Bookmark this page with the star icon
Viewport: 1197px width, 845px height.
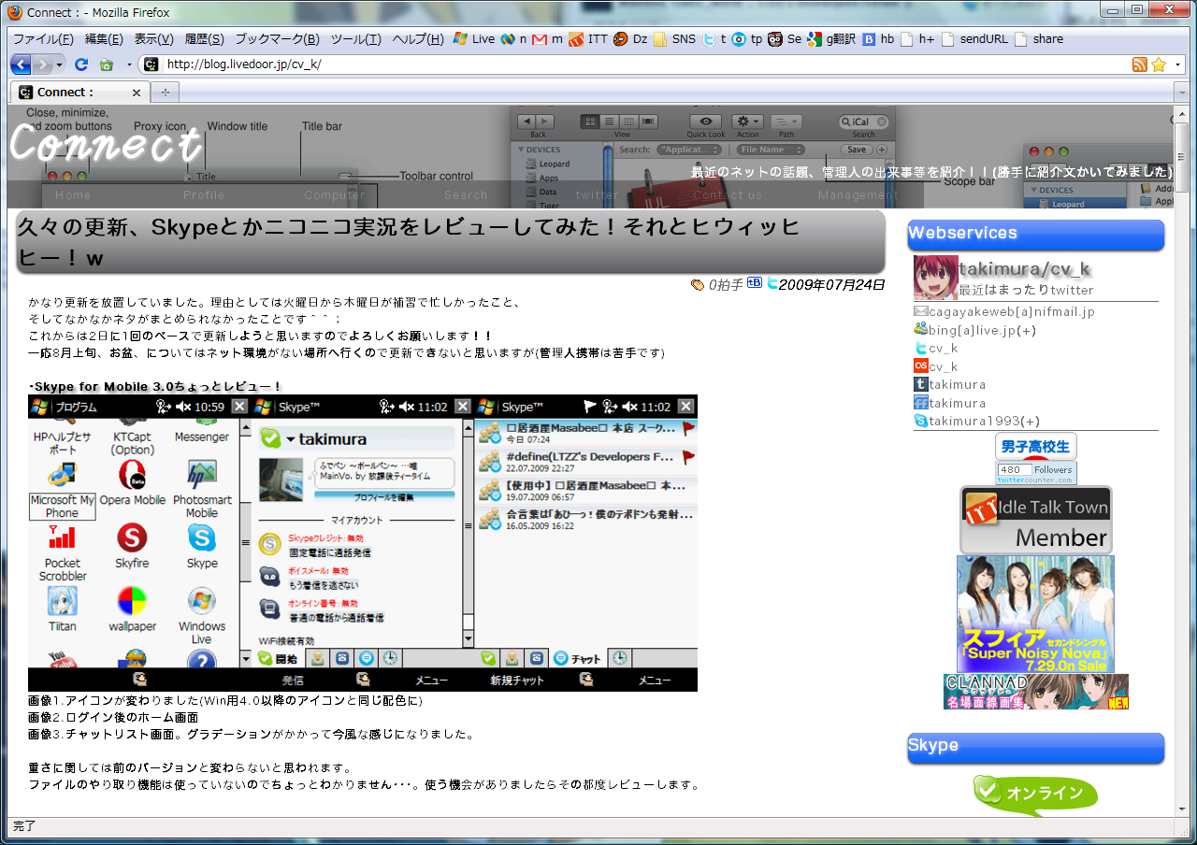click(x=1159, y=64)
